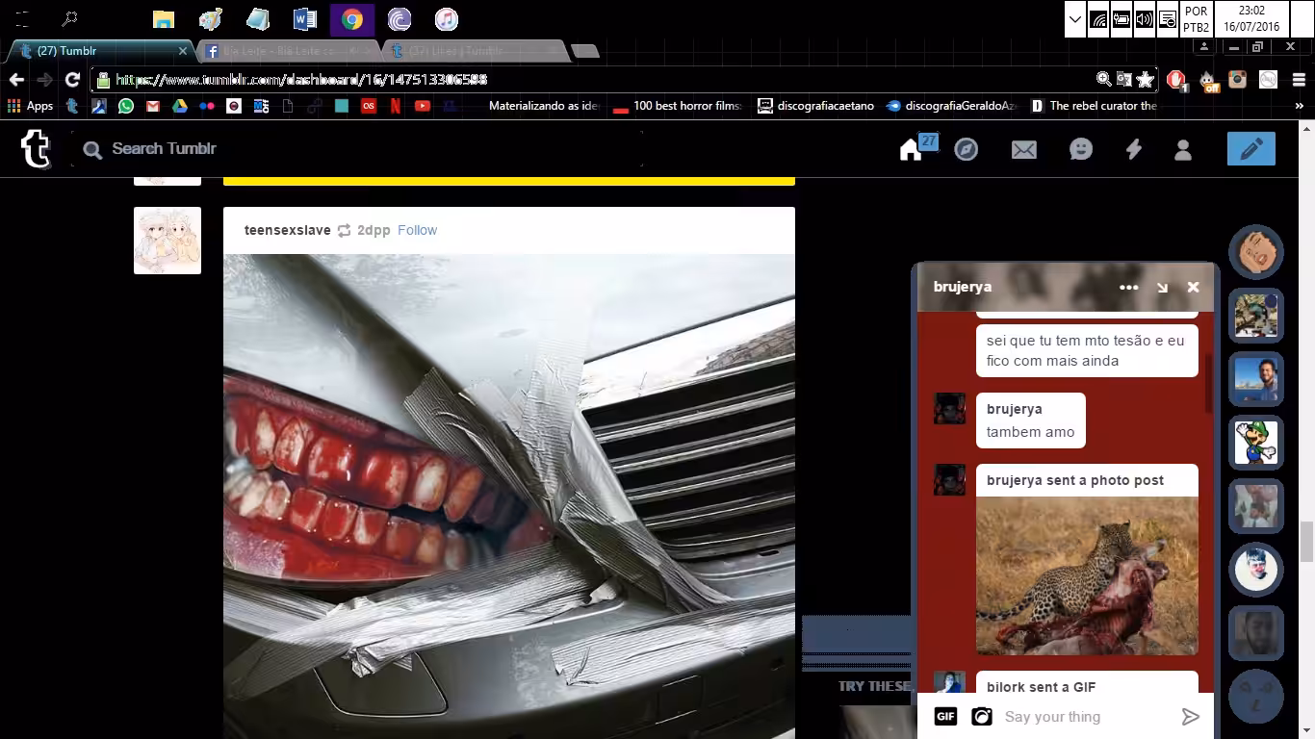Open the Messaging smiley icon
Image resolution: width=1315 pixels, height=739 pixels.
pyautogui.click(x=1081, y=149)
